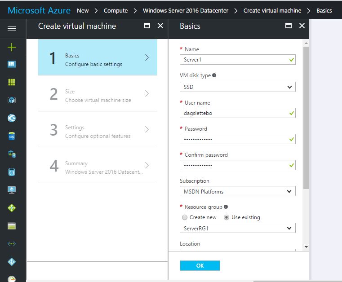
Task: Click the OK button
Action: coord(200,266)
